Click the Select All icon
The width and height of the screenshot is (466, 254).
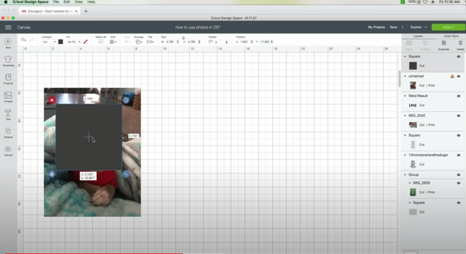pyautogui.click(x=101, y=42)
